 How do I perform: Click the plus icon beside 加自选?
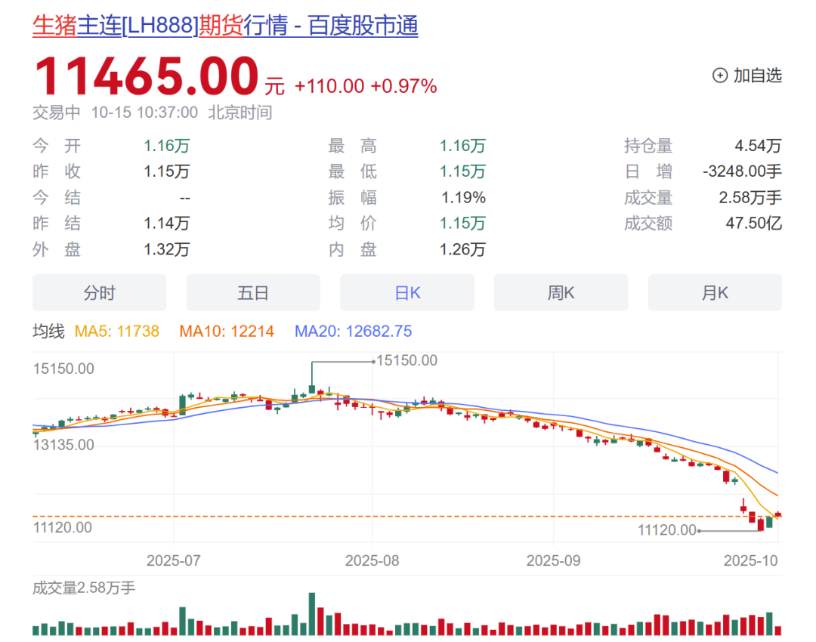[x=719, y=76]
